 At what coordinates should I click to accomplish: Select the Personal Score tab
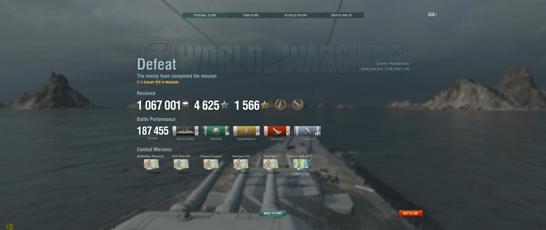click(x=205, y=15)
